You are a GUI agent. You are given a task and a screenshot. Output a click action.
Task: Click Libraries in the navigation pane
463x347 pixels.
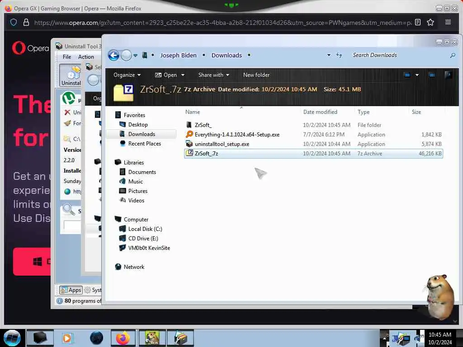(x=133, y=163)
